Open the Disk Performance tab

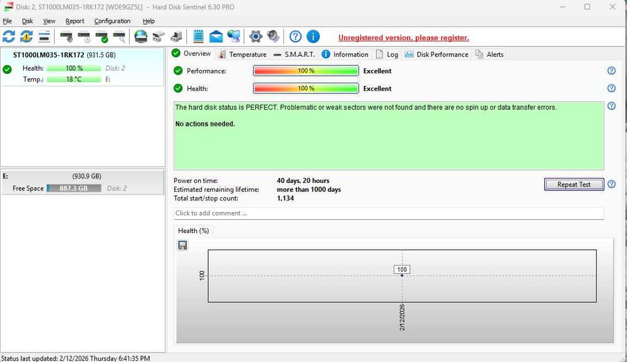click(x=436, y=54)
